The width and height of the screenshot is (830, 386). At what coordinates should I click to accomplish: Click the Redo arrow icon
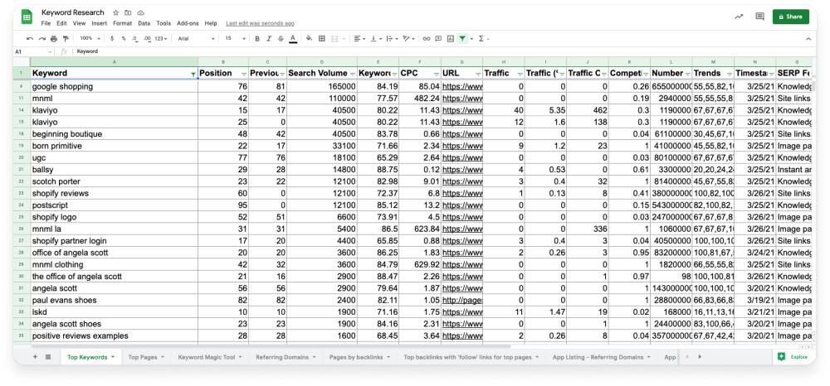[x=41, y=39]
